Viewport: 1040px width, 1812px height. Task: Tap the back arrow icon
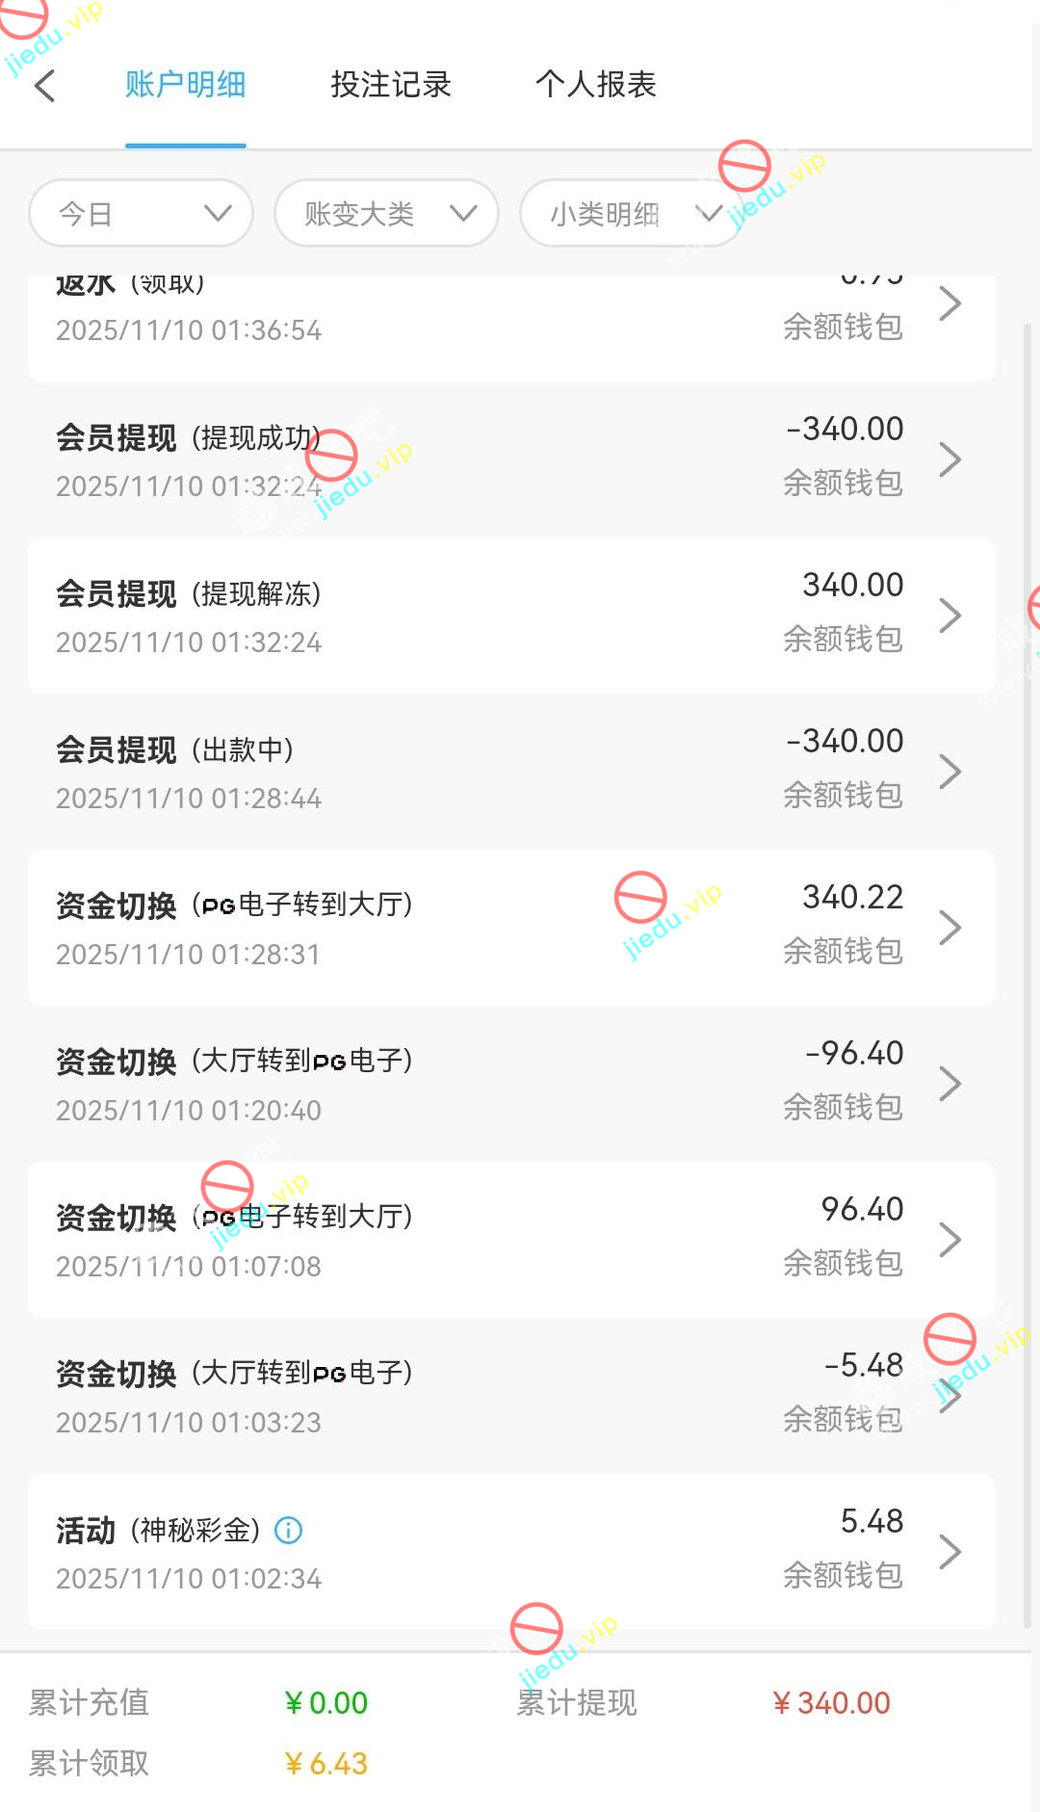coord(45,86)
